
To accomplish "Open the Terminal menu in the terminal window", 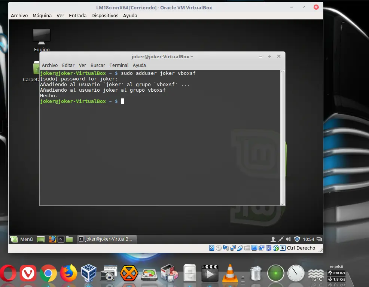I will pos(119,65).
